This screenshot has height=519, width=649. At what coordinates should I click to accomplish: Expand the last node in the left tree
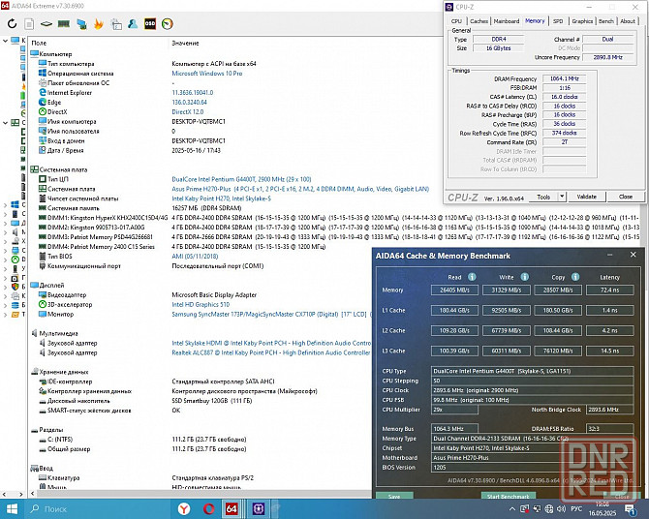coord(5,315)
